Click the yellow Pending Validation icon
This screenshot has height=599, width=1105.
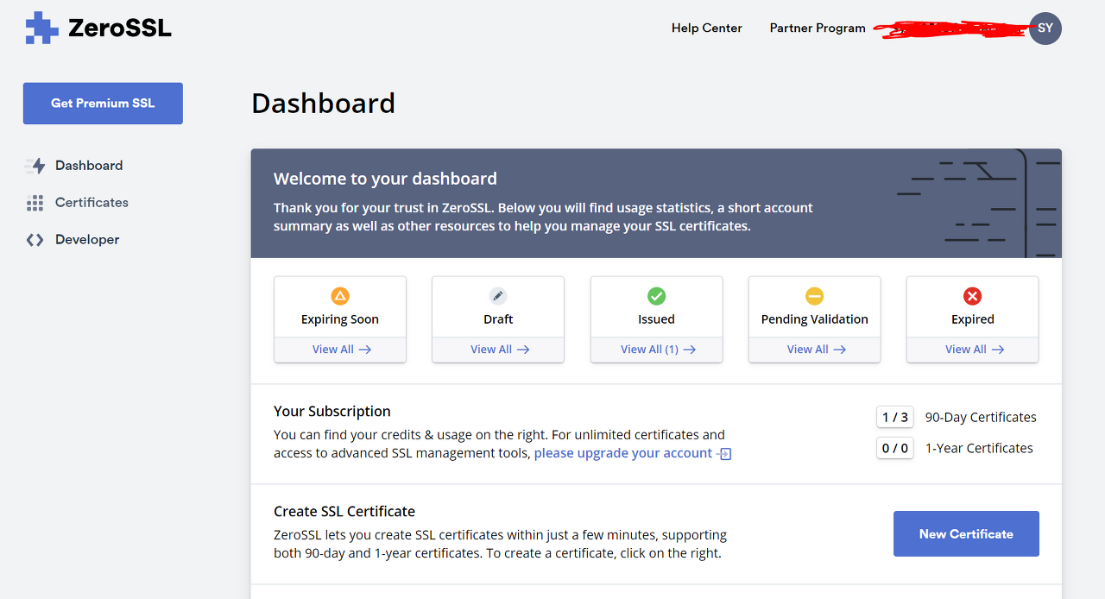coord(815,296)
